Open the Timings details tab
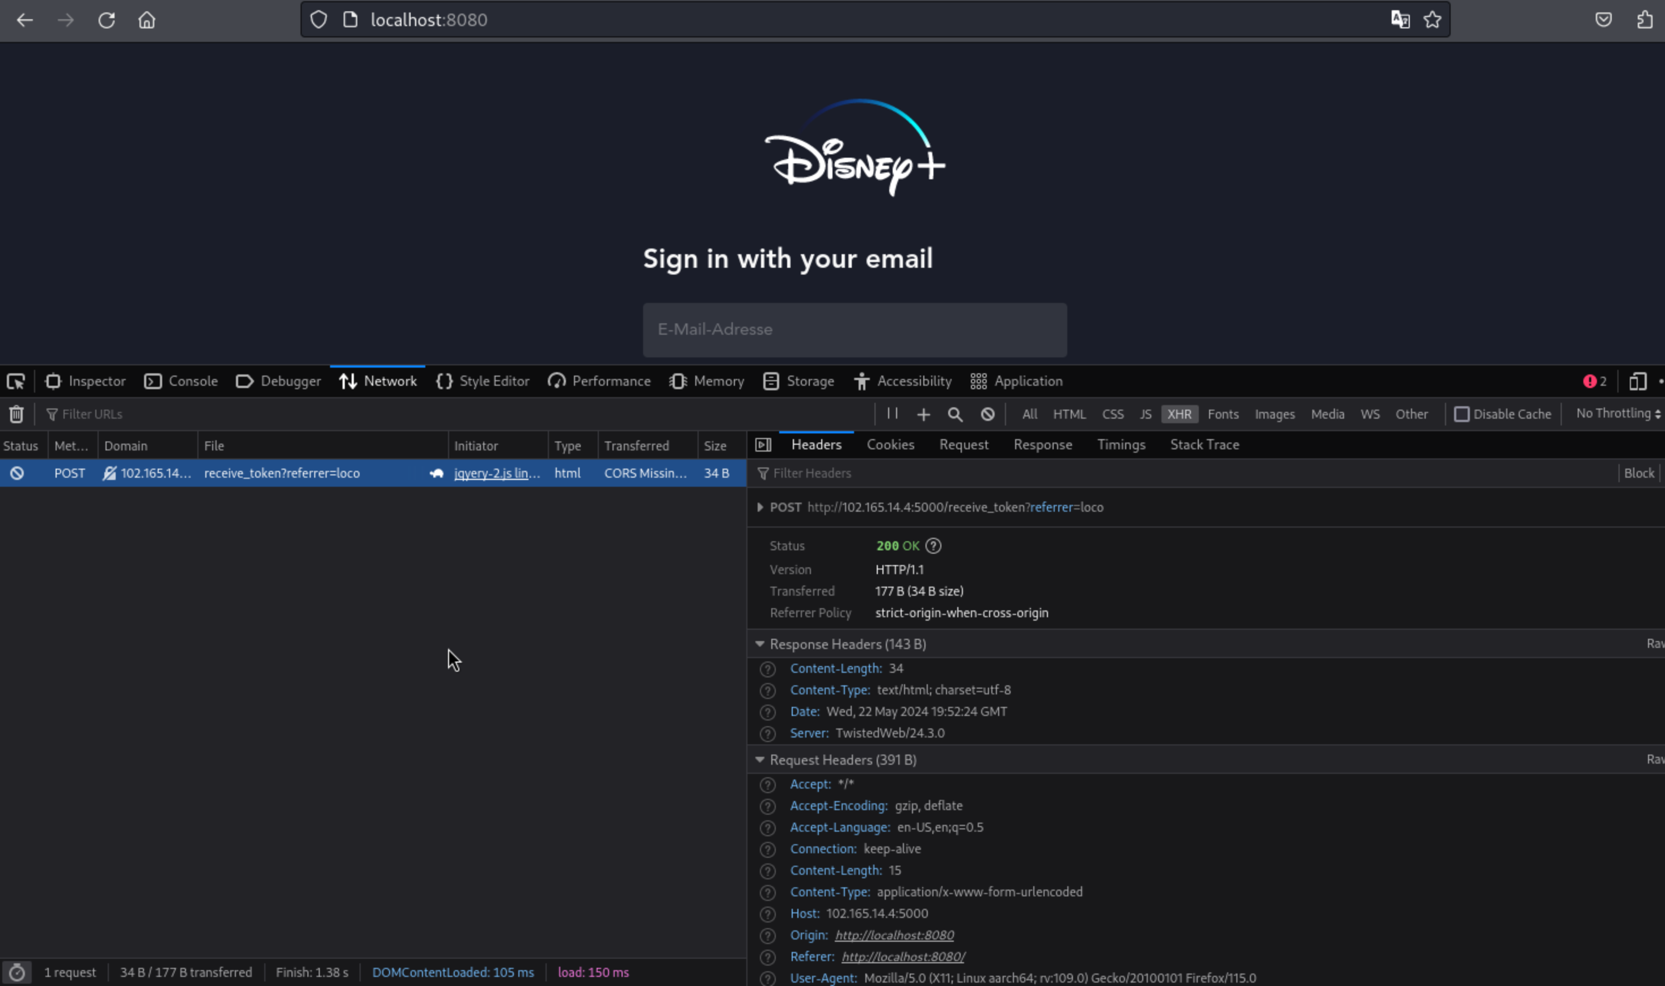 point(1121,445)
